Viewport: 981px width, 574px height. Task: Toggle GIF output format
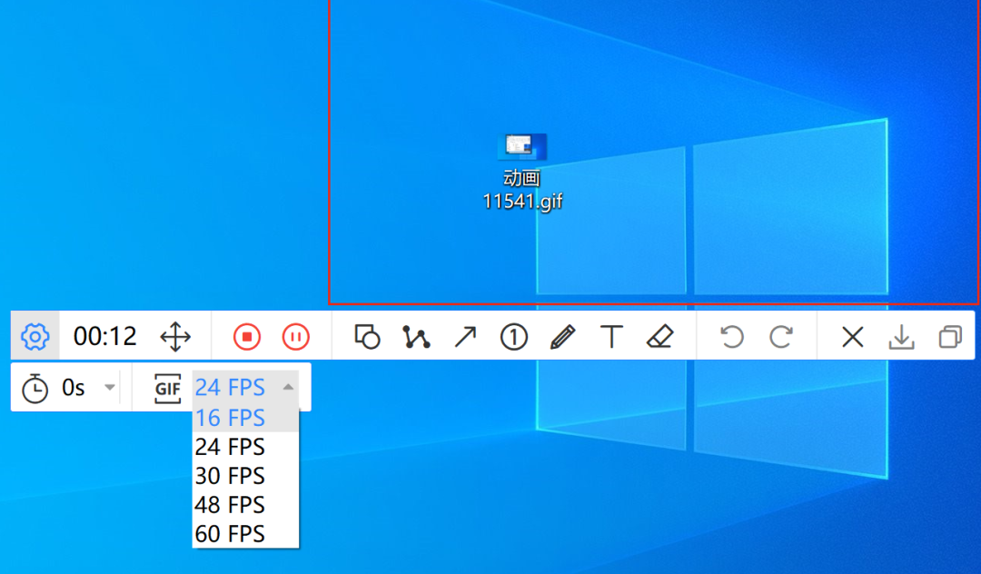(x=167, y=387)
